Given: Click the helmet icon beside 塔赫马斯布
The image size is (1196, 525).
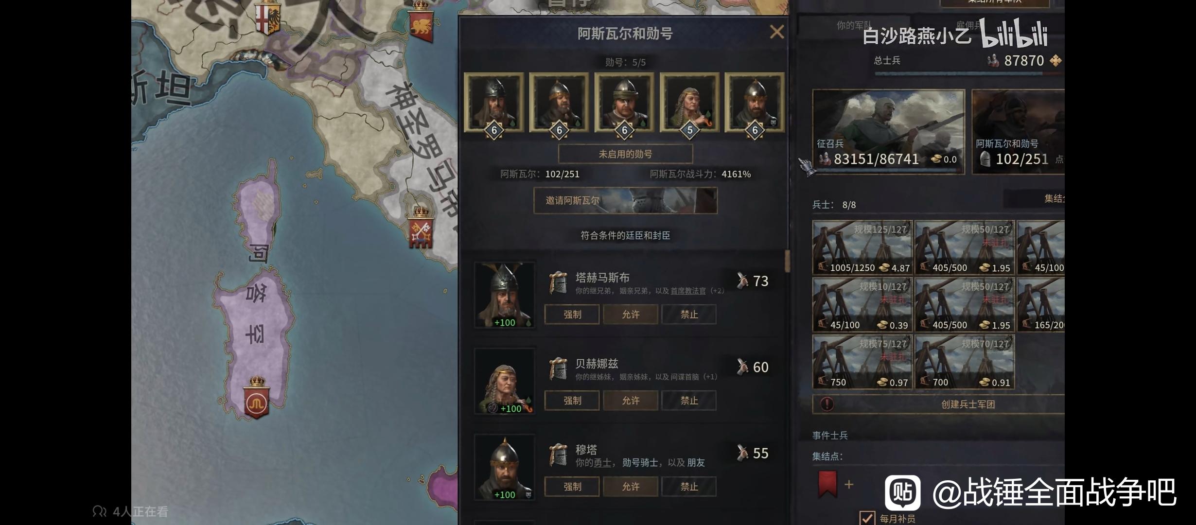Looking at the screenshot, I should (558, 282).
